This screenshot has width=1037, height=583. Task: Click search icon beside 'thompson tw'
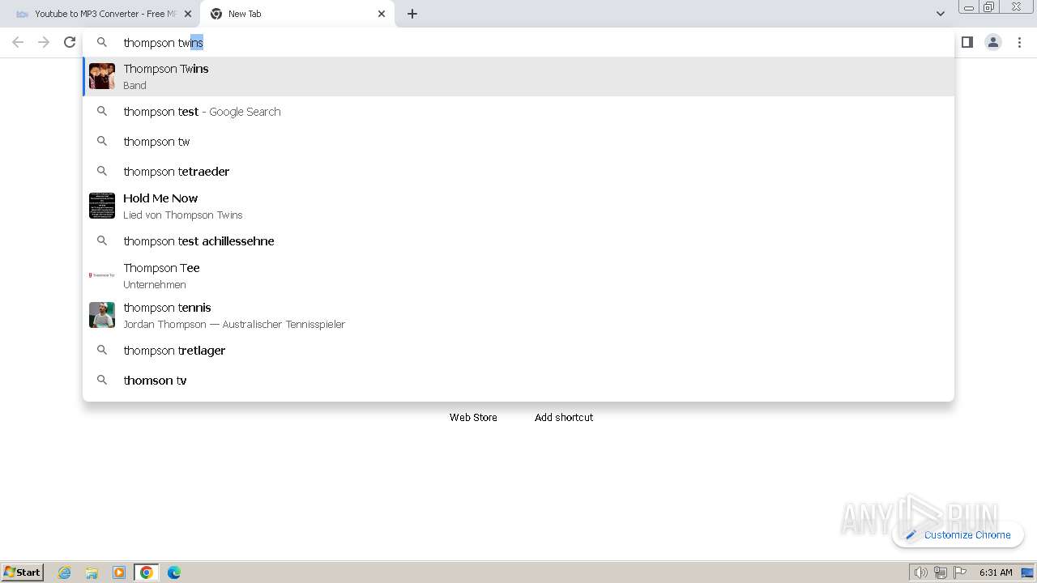point(102,141)
